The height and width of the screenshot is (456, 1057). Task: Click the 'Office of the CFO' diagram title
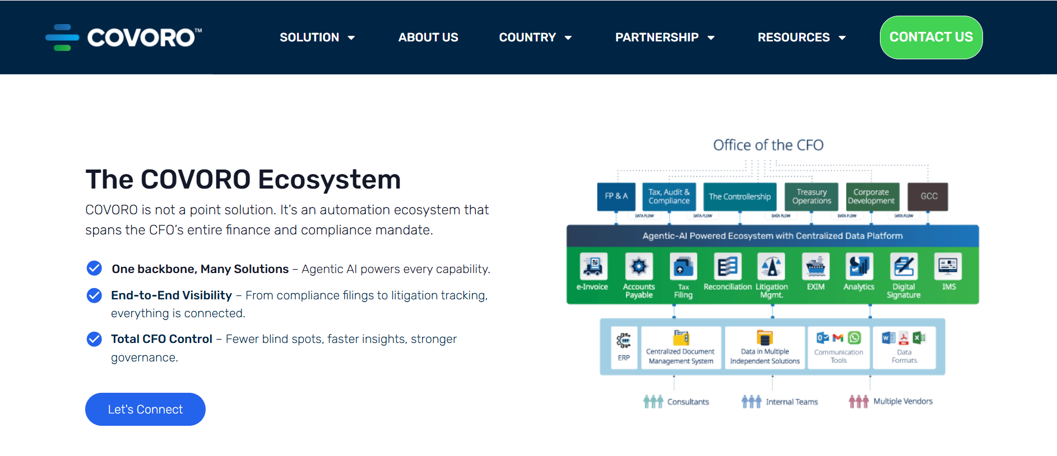(x=768, y=145)
